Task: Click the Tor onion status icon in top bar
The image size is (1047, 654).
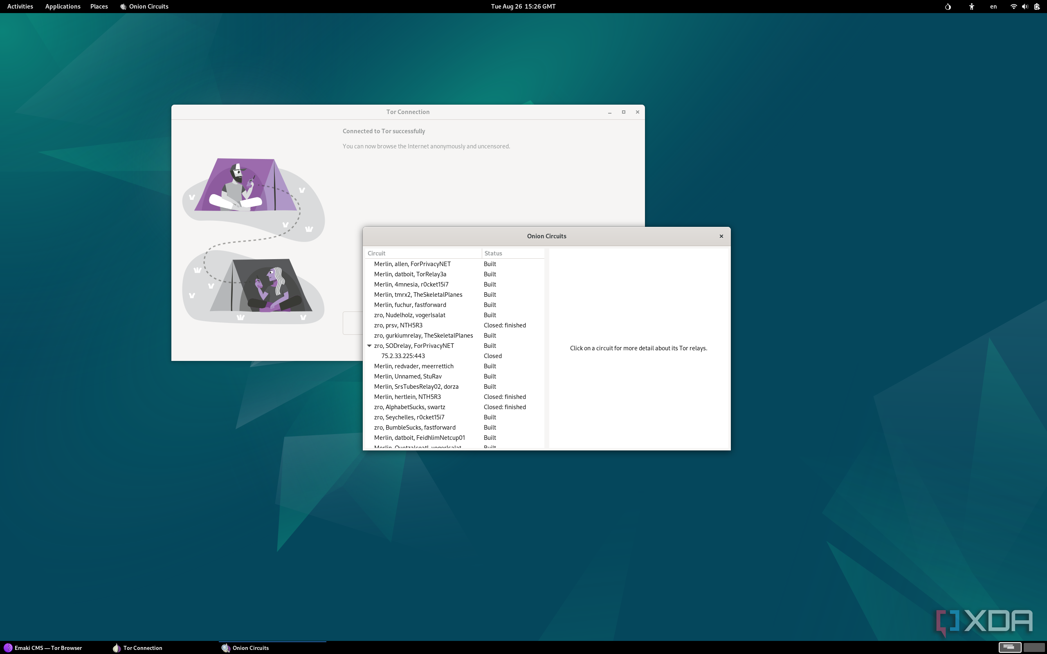Action: coord(948,7)
